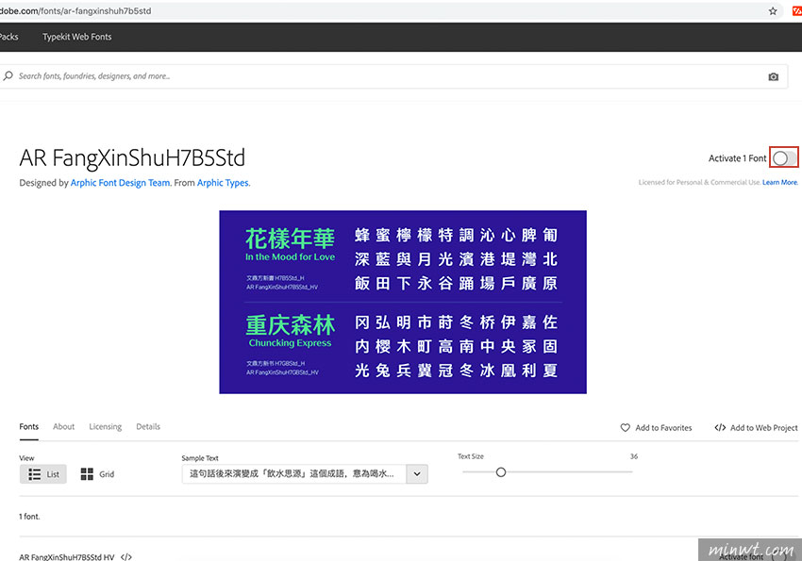This screenshot has height=561, width=802.
Task: Open Typekit Web Fonts in the navigation bar
Action: pos(76,37)
